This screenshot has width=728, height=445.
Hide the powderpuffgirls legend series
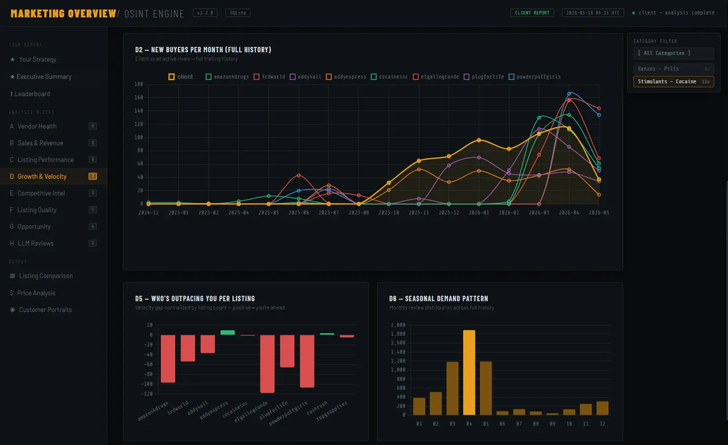tap(534, 77)
